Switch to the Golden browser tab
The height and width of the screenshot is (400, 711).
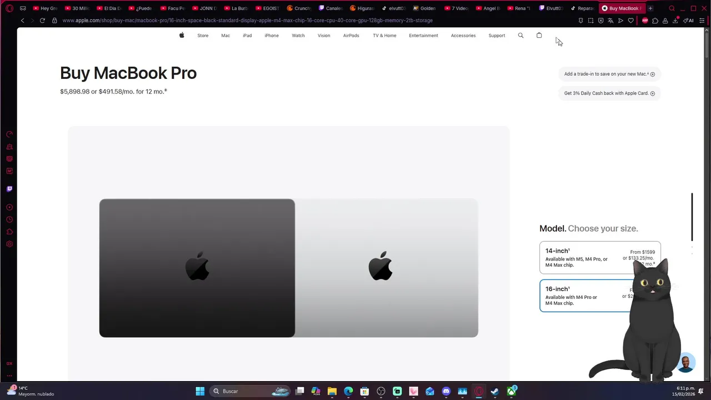click(x=425, y=8)
